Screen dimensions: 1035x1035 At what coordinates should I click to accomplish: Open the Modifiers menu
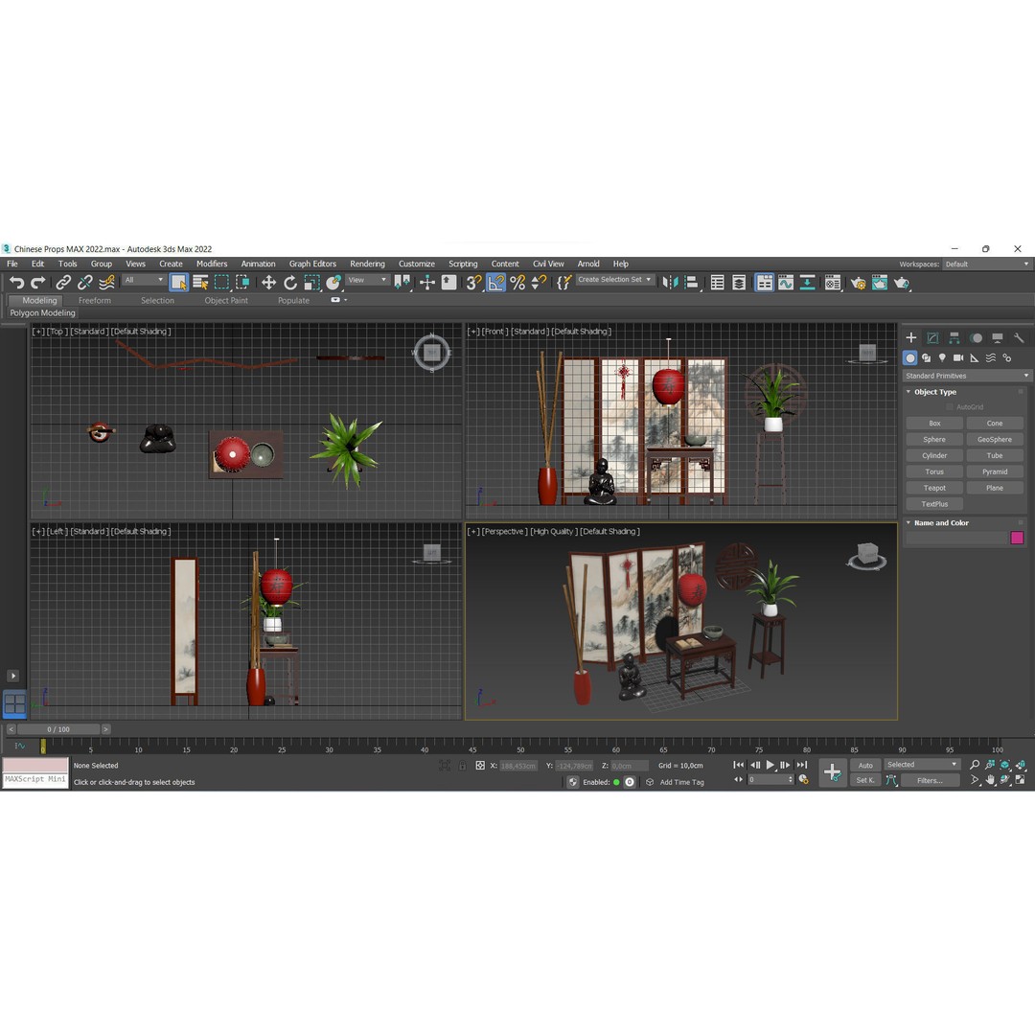[212, 264]
